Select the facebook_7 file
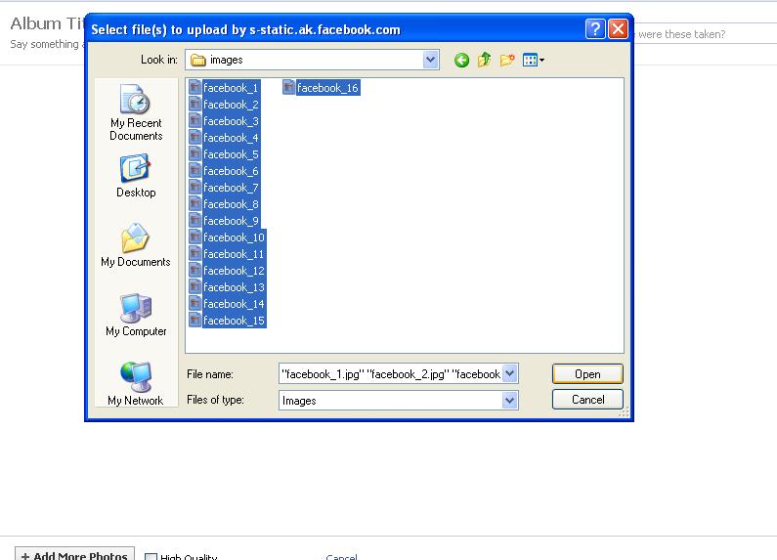Screen dimensions: 777x560 (x=225, y=188)
